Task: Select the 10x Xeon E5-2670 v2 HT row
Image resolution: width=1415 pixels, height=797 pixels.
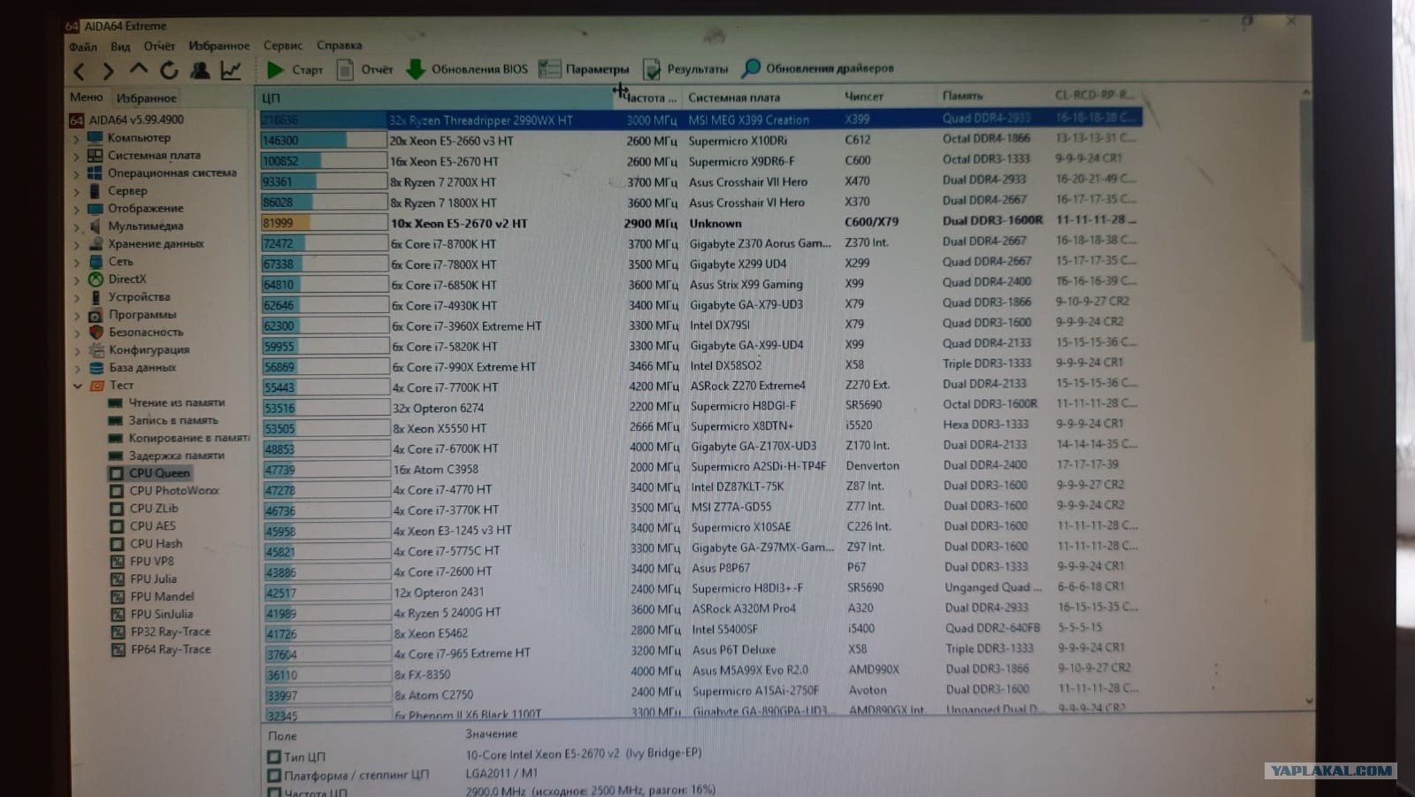Action: pos(700,223)
